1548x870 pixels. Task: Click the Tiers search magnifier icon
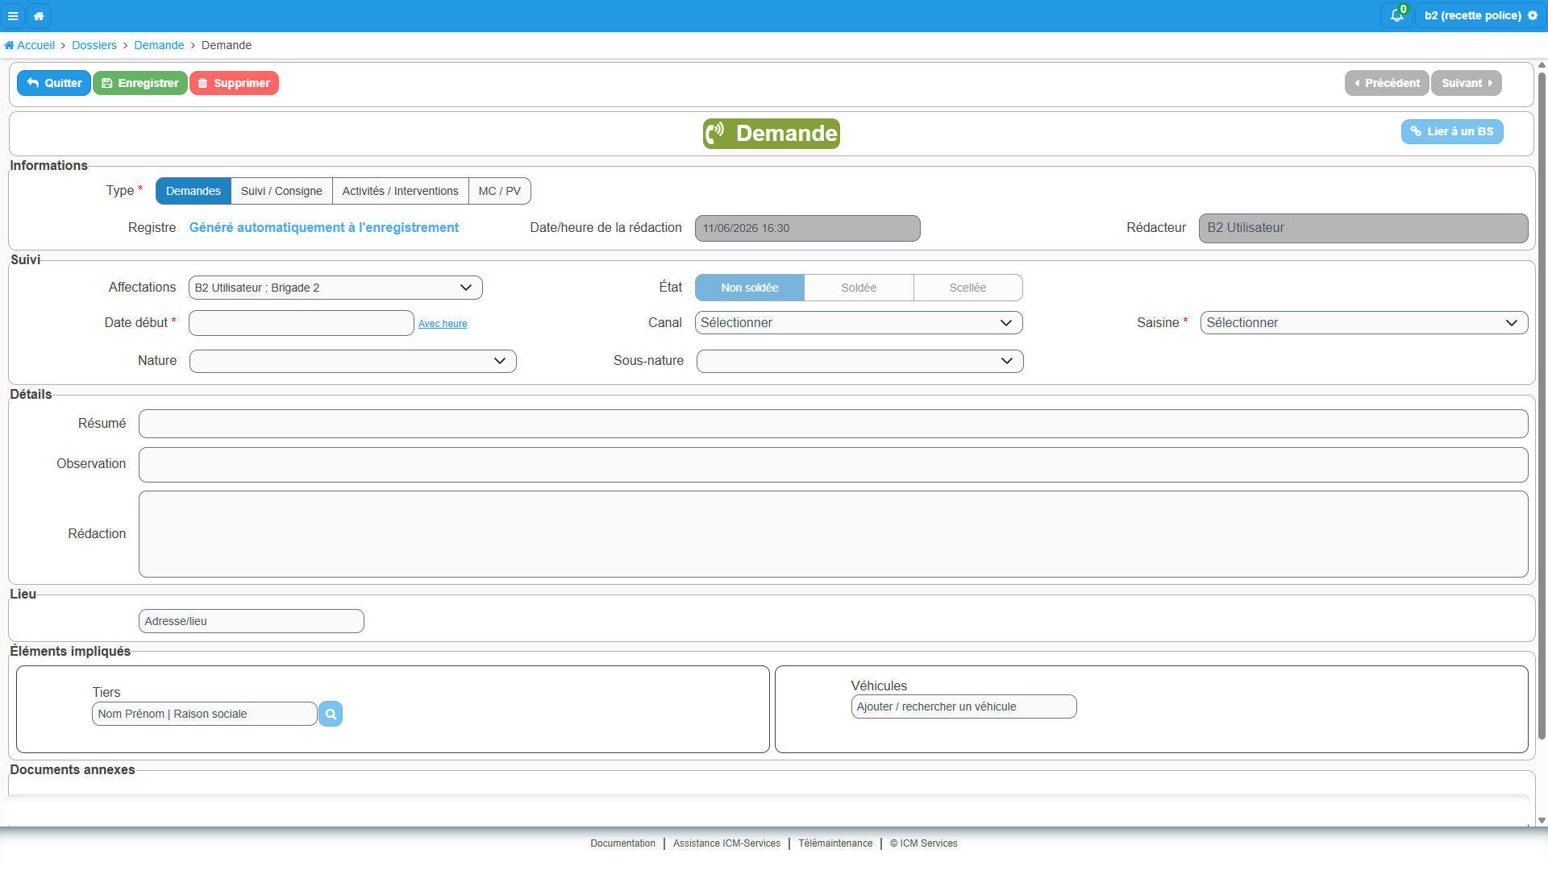coord(331,714)
